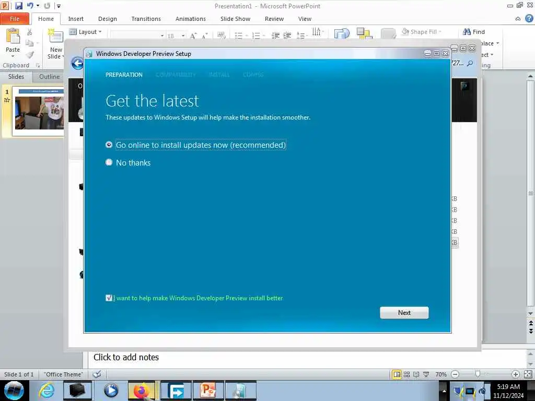The height and width of the screenshot is (401, 535).
Task: Click the Format Painter brush icon
Action: pos(30,54)
